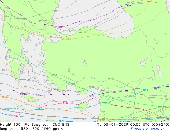Select the 'Isophyse: 1580 1620 1660 gpdm' legend

[x=31, y=129]
